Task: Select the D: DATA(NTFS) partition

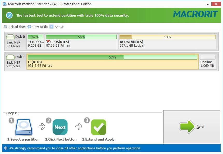Action: point(168,41)
